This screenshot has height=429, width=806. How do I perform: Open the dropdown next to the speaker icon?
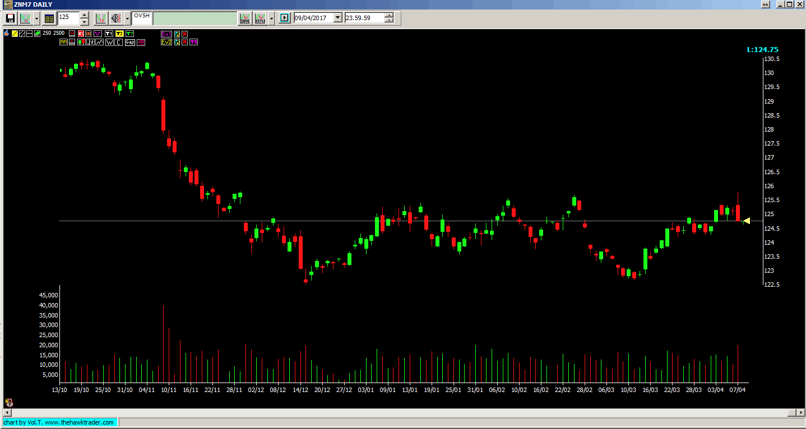(127, 18)
